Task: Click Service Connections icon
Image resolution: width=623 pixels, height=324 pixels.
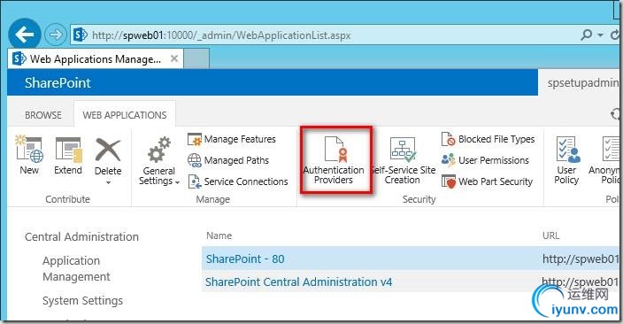Action: [x=238, y=181]
